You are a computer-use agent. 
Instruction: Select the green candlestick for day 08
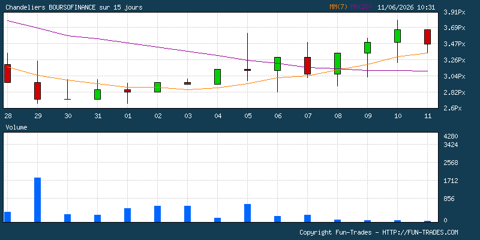pos(337,64)
